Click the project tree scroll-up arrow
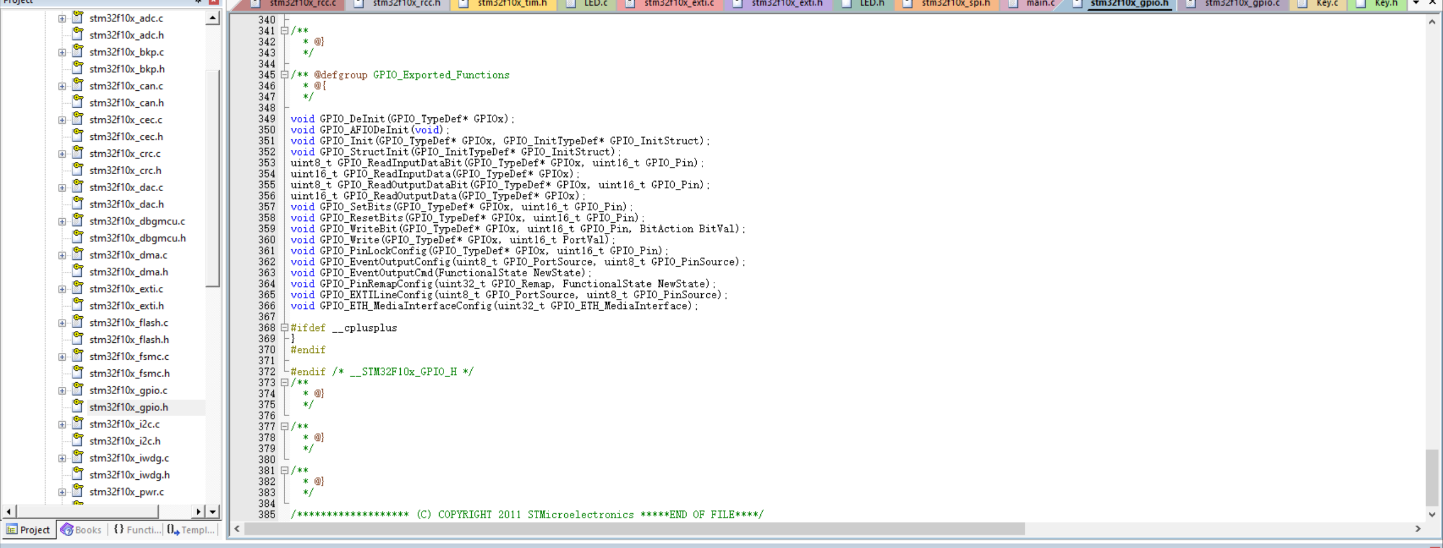This screenshot has width=1443, height=548. (x=213, y=18)
